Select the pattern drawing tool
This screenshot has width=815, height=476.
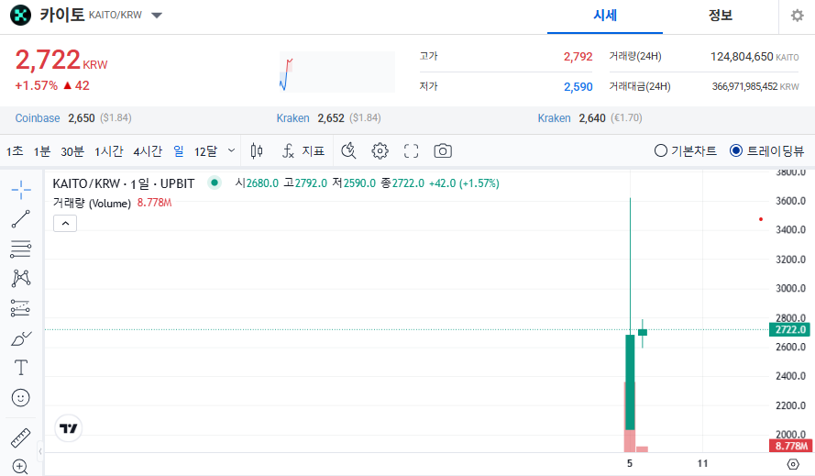click(21, 278)
